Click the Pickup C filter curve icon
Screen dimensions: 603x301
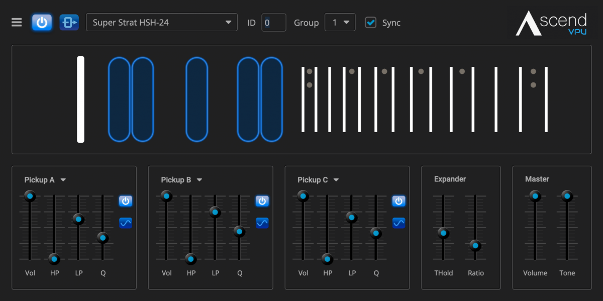399,223
